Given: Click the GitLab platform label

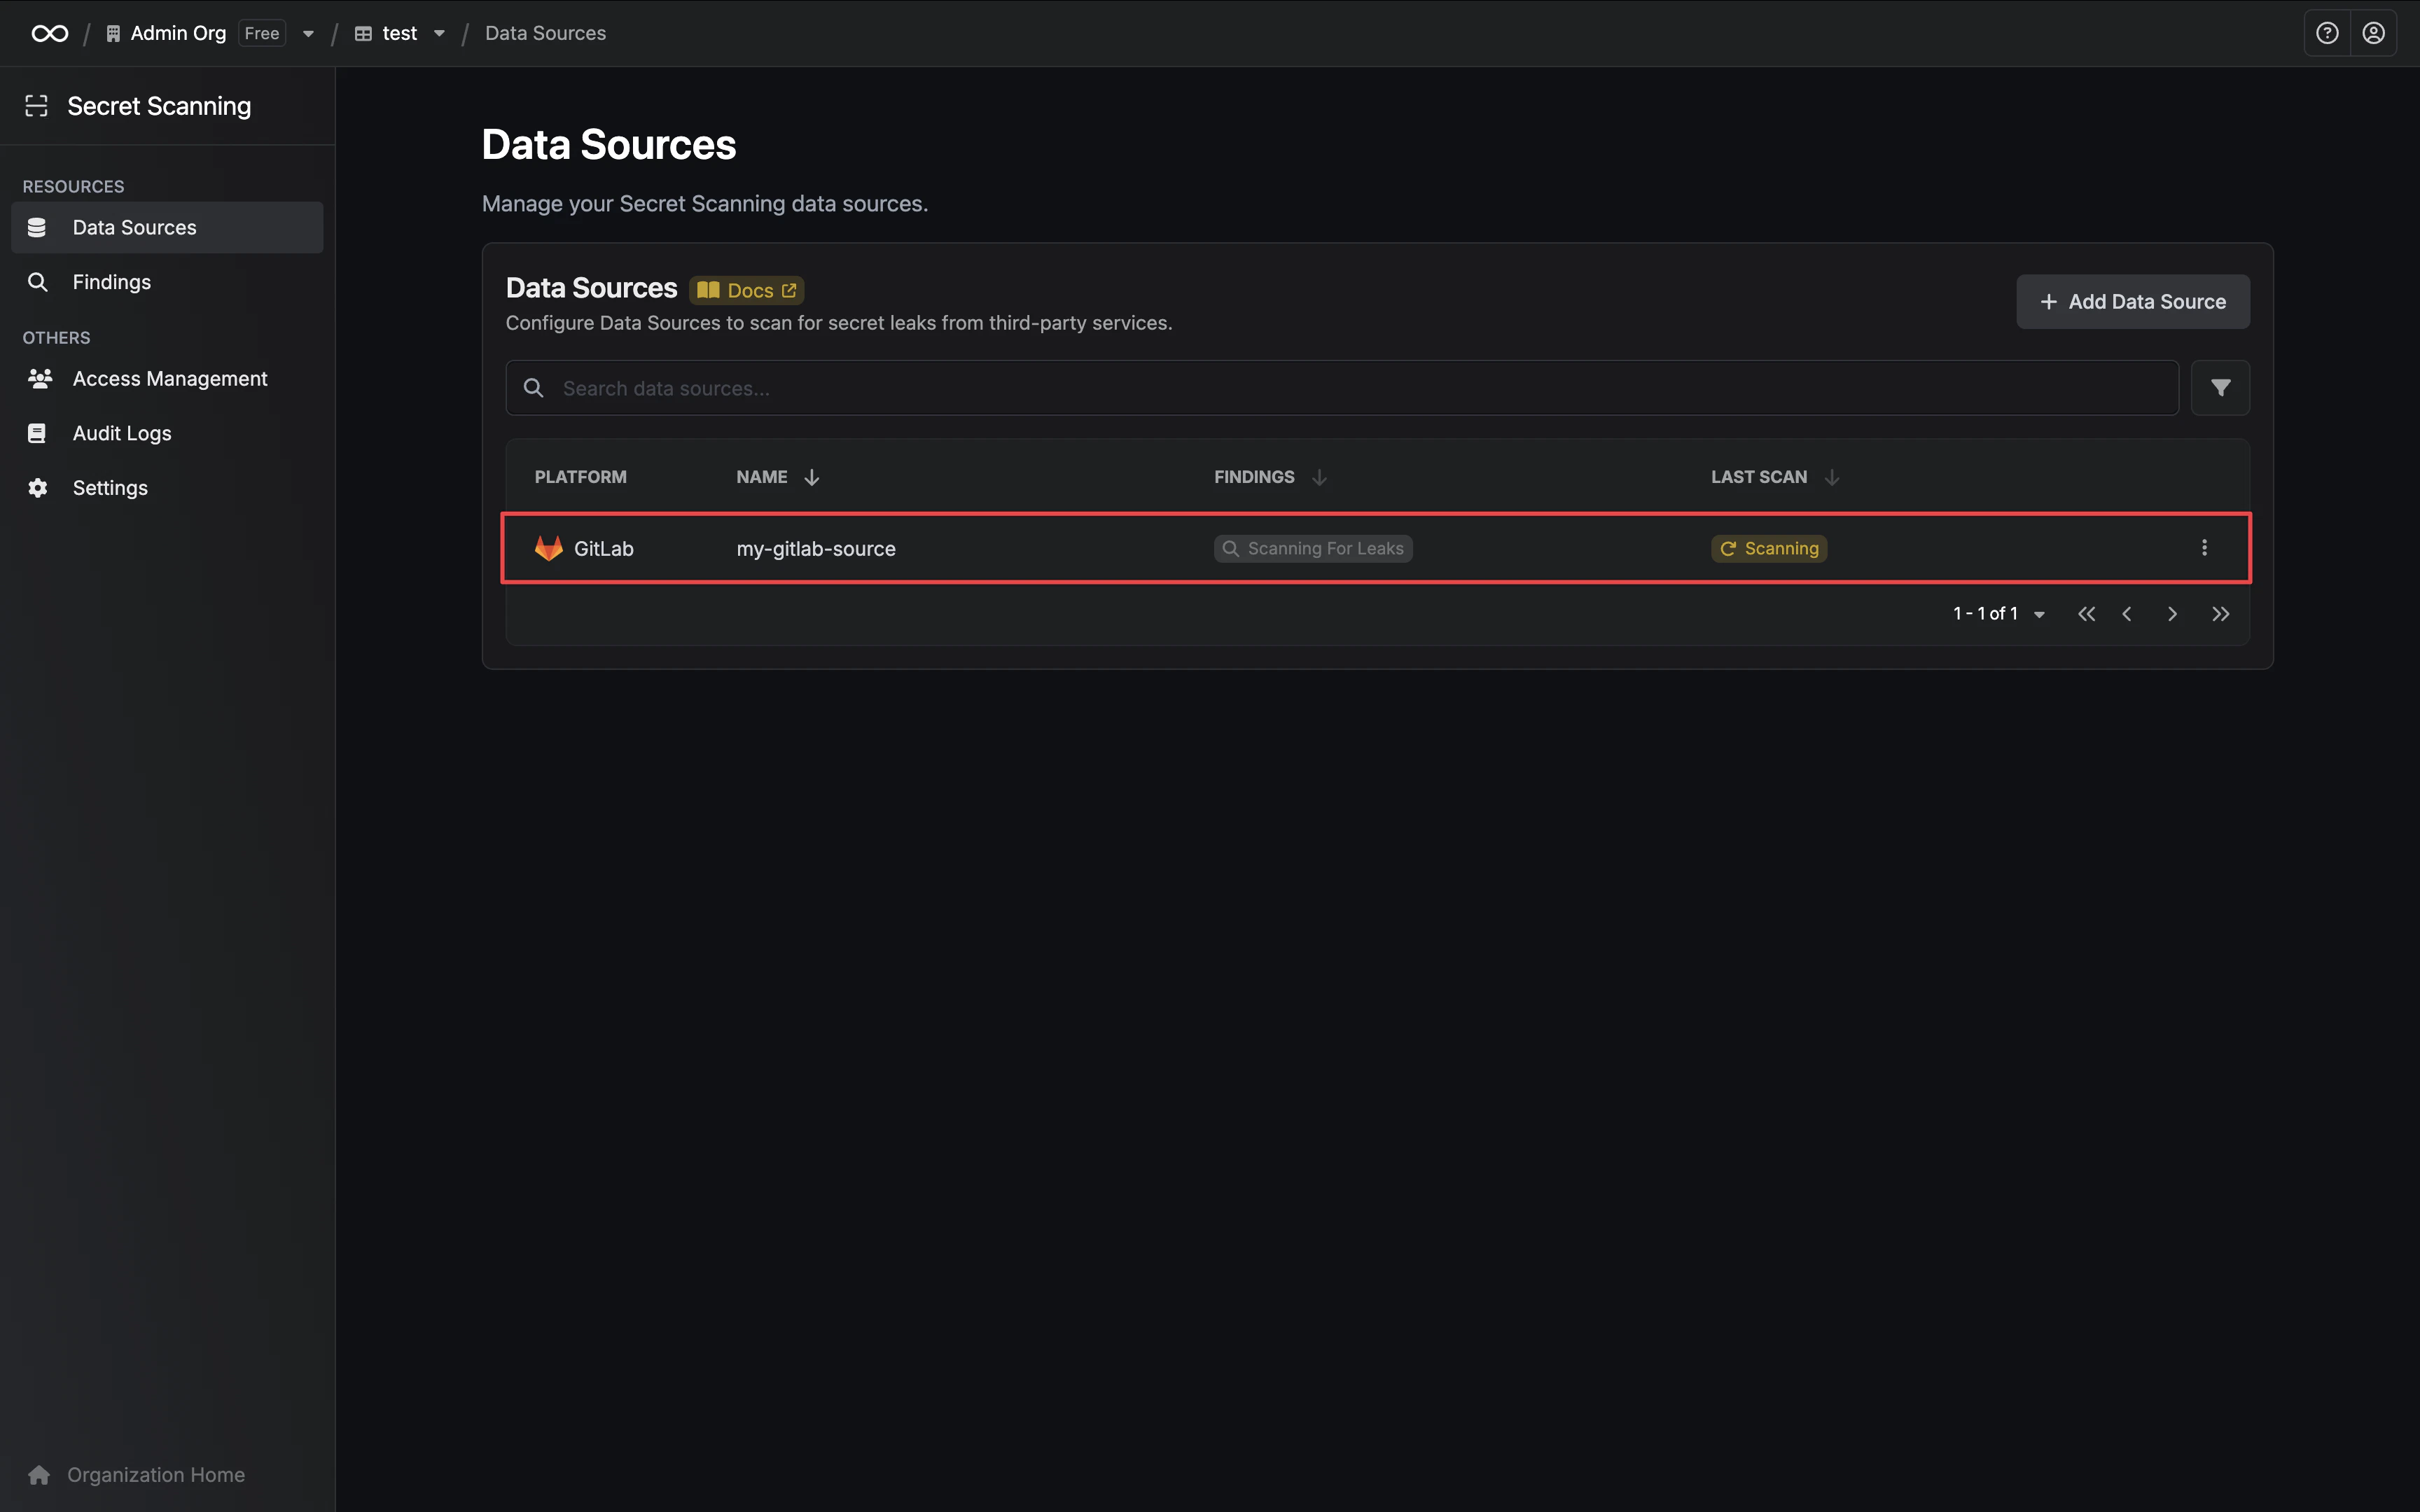Looking at the screenshot, I should pos(604,548).
